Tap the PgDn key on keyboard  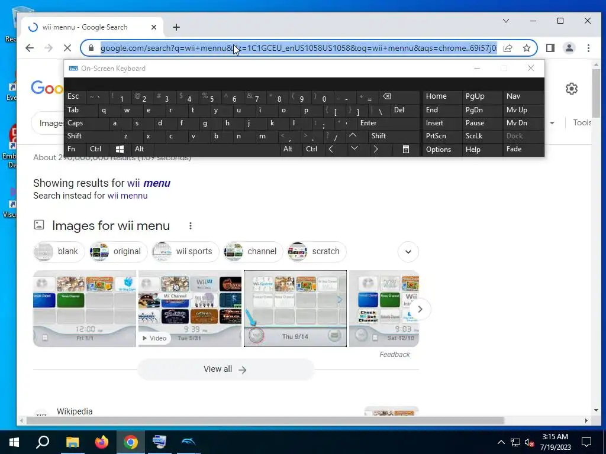pyautogui.click(x=481, y=110)
